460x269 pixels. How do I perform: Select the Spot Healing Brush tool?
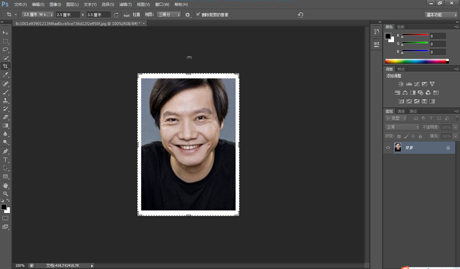click(x=5, y=84)
